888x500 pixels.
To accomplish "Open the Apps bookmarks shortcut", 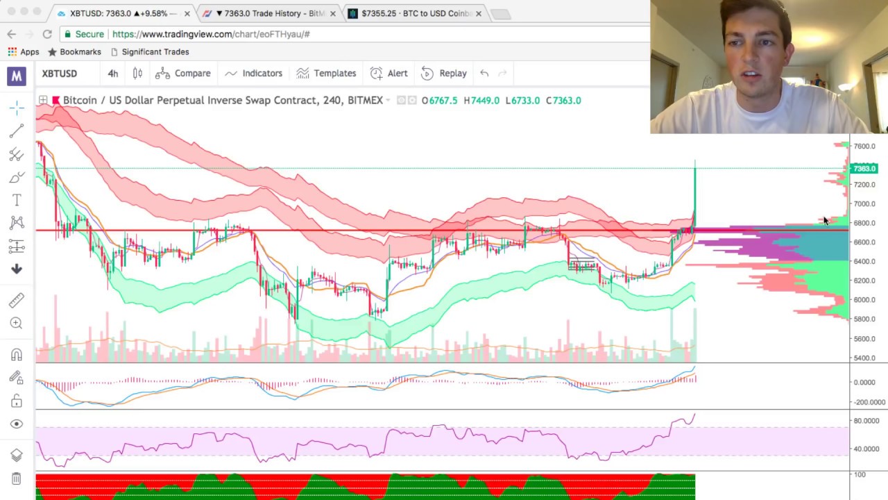I will point(24,52).
